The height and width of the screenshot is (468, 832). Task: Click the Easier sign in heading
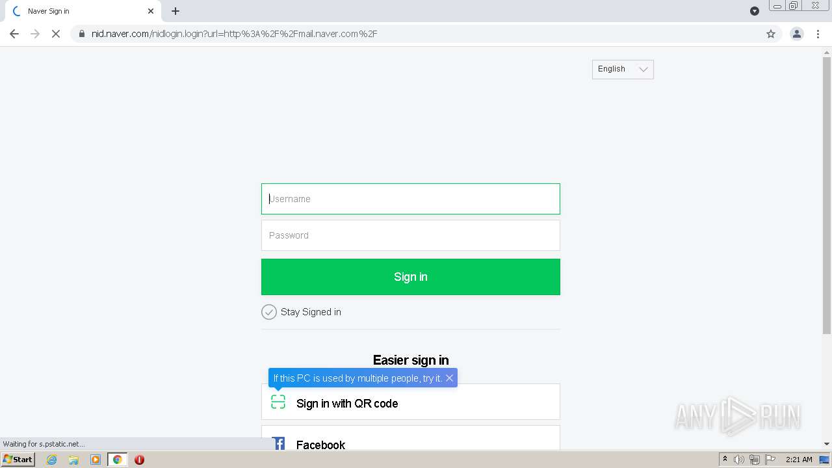click(411, 360)
